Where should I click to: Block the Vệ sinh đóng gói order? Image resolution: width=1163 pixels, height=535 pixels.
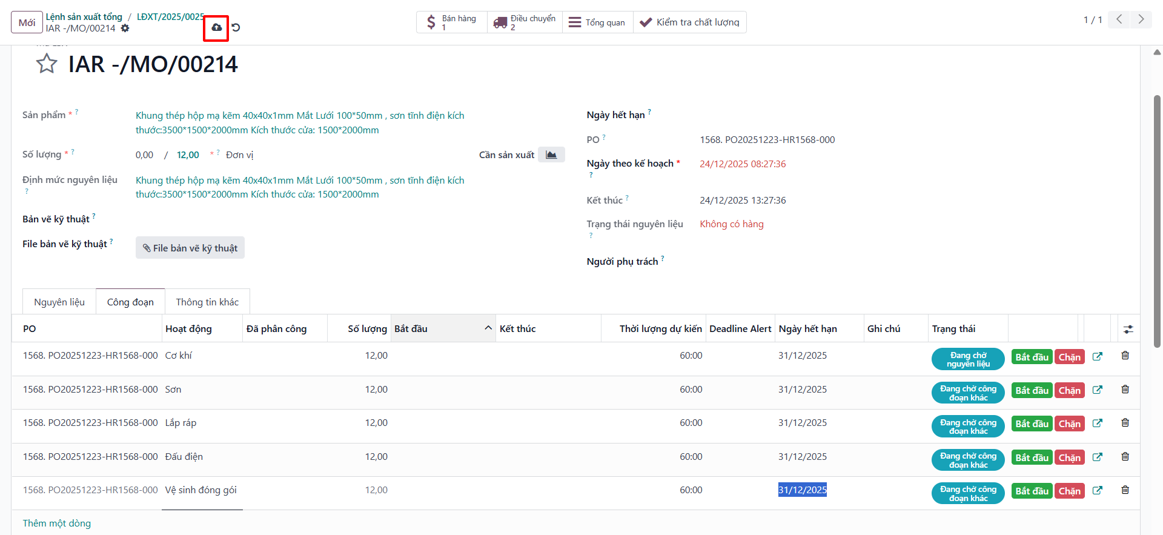pyautogui.click(x=1070, y=491)
